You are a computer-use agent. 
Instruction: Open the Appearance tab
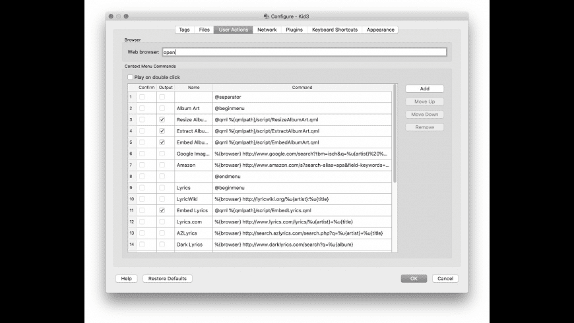[x=380, y=30]
